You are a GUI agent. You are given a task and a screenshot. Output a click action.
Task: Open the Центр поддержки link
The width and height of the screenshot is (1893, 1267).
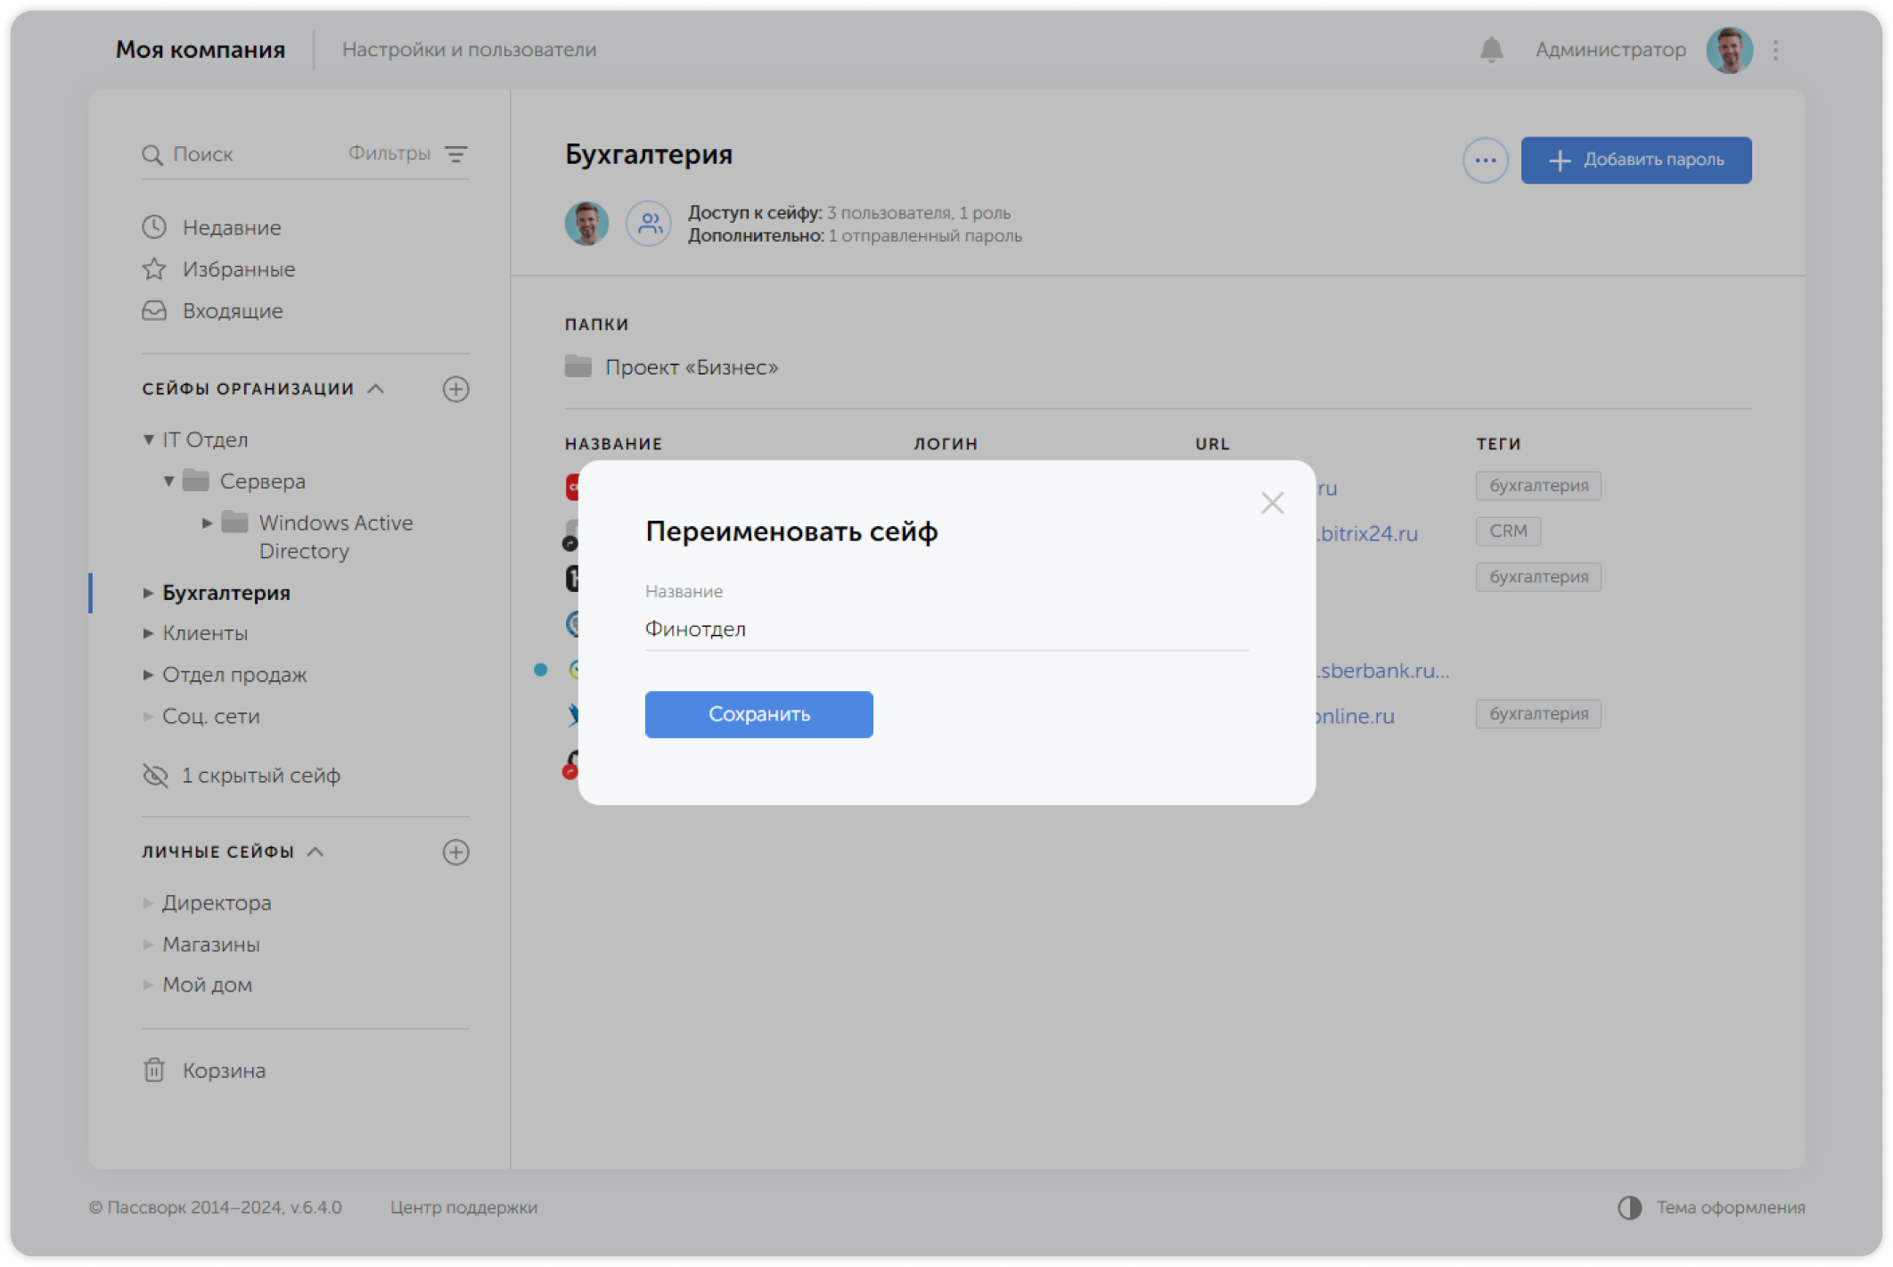click(463, 1207)
